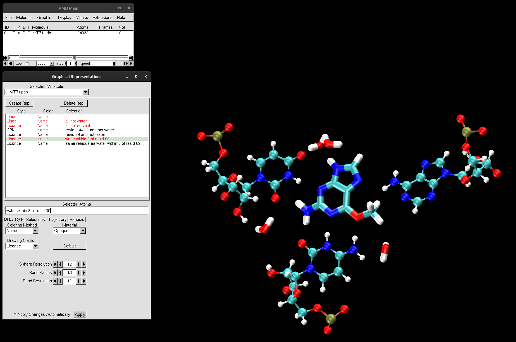Click the Create Rep button
This screenshot has width=516, height=342.
19,103
